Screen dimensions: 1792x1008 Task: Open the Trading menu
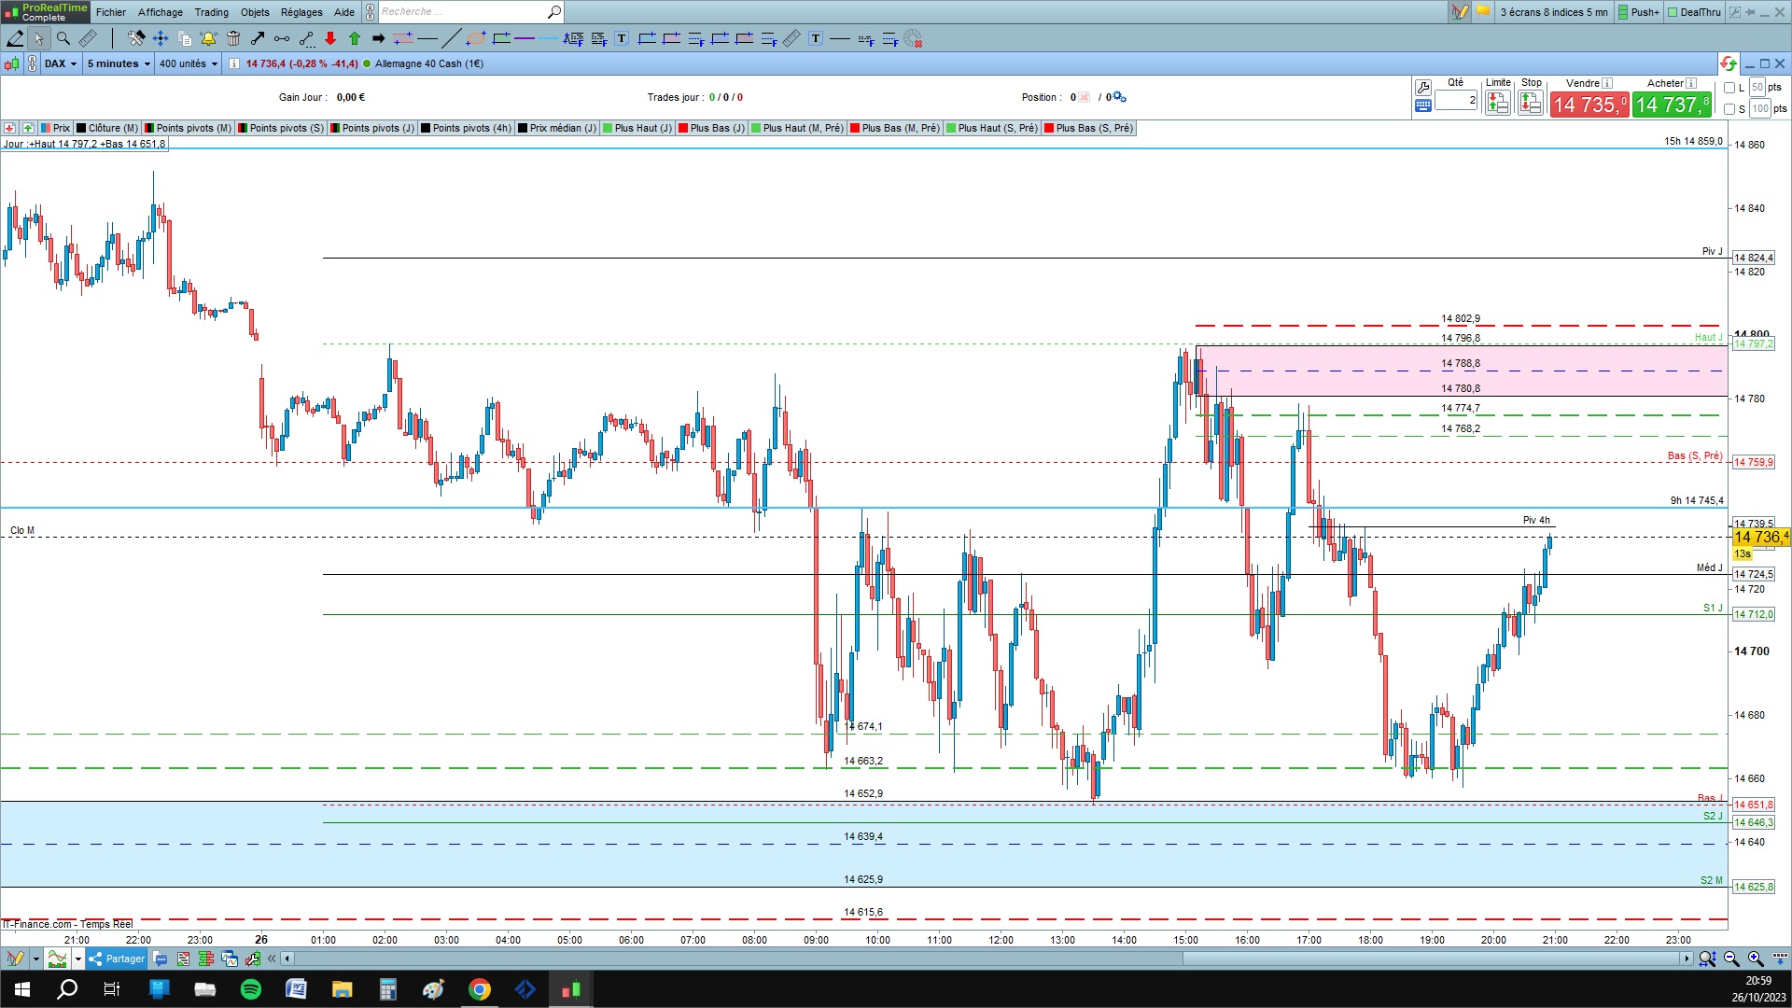tap(211, 12)
